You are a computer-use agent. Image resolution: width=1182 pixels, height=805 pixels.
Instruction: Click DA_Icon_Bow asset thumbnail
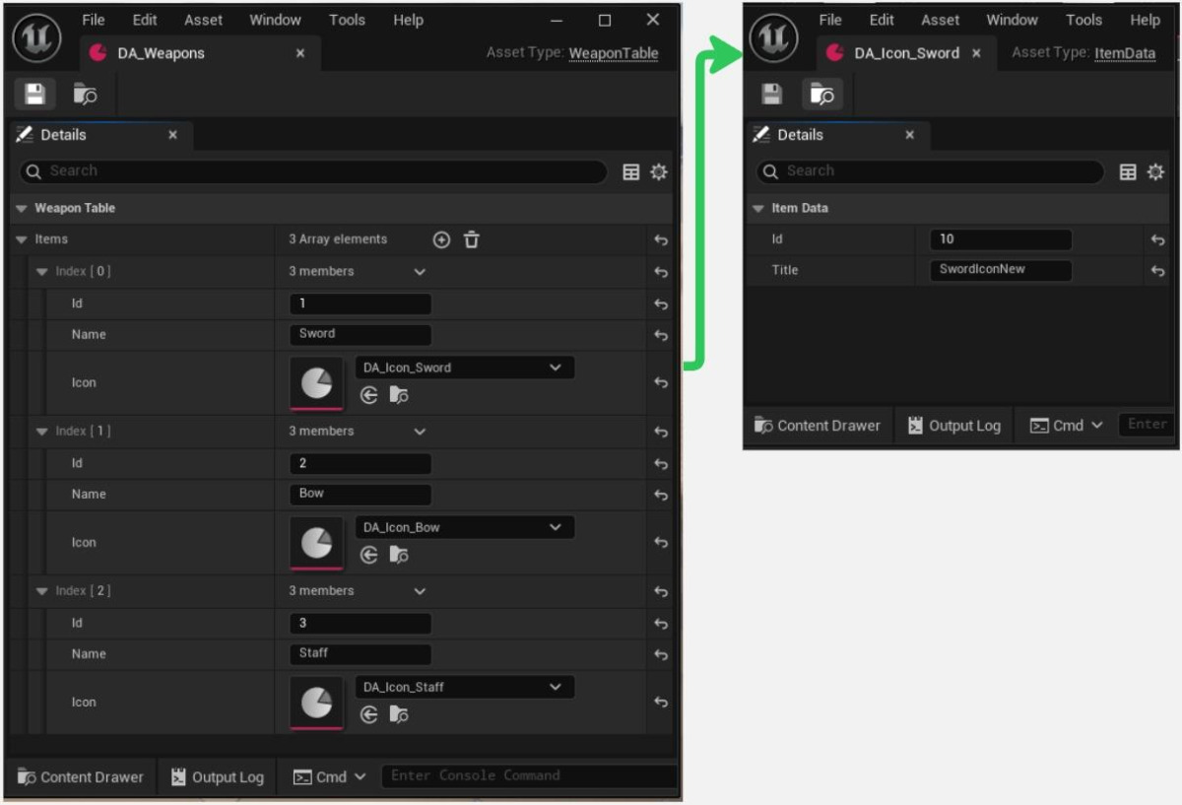pyautogui.click(x=316, y=543)
